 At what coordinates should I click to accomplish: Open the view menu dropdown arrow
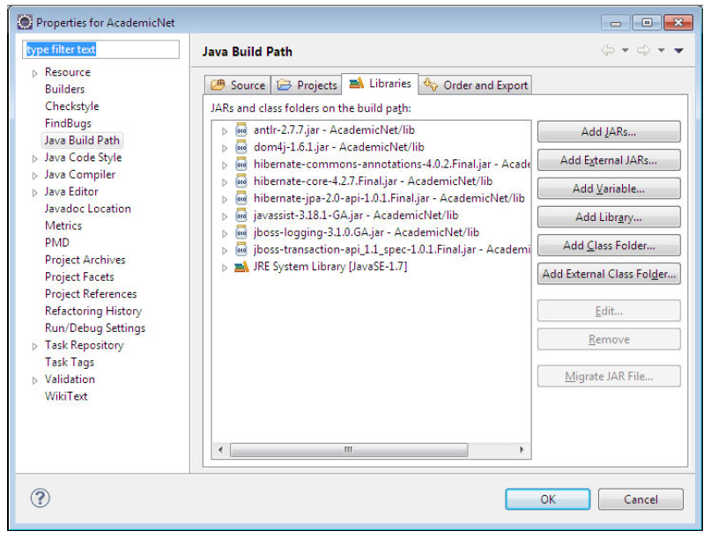[678, 51]
